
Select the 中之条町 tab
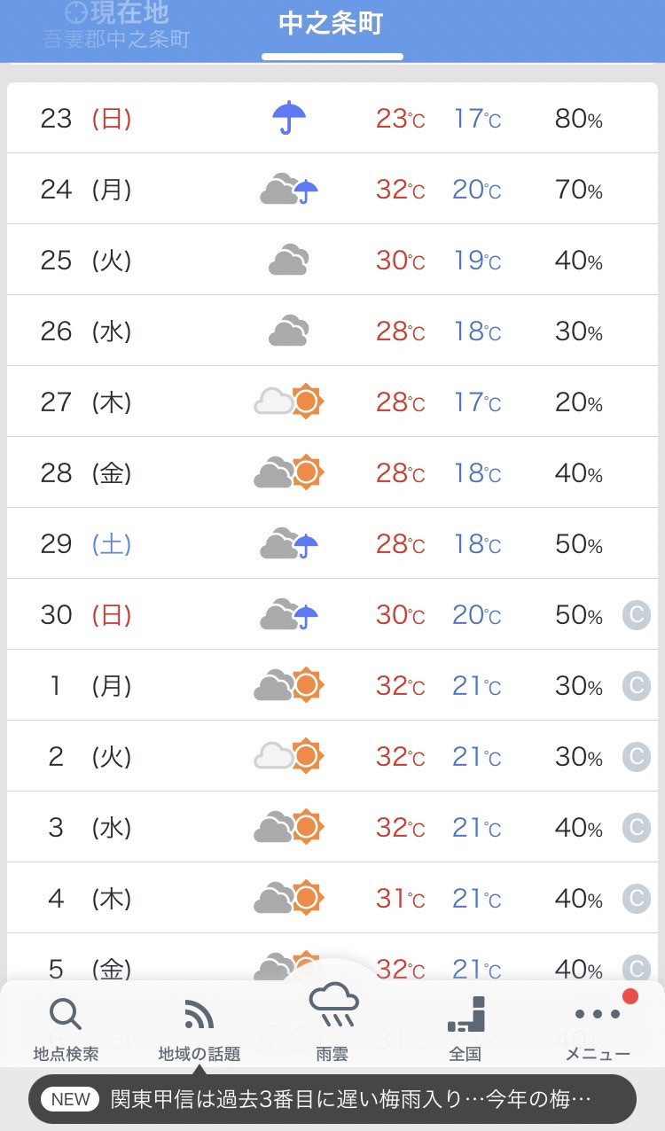tap(331, 24)
